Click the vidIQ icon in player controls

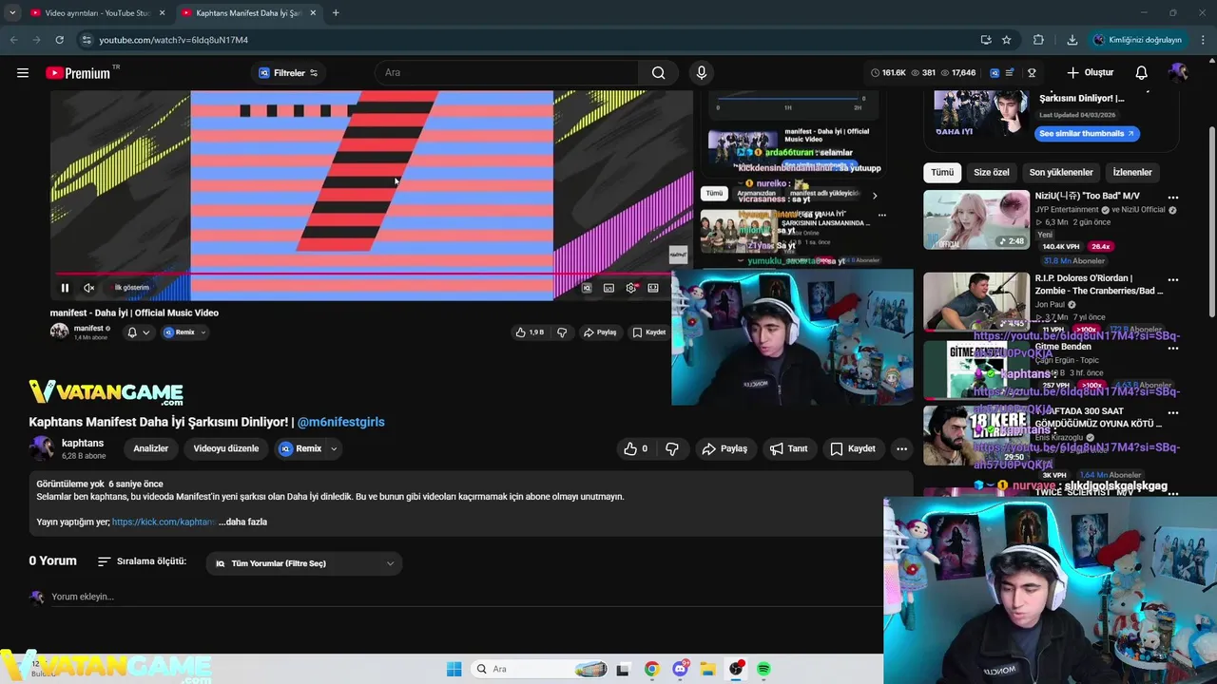(x=587, y=288)
